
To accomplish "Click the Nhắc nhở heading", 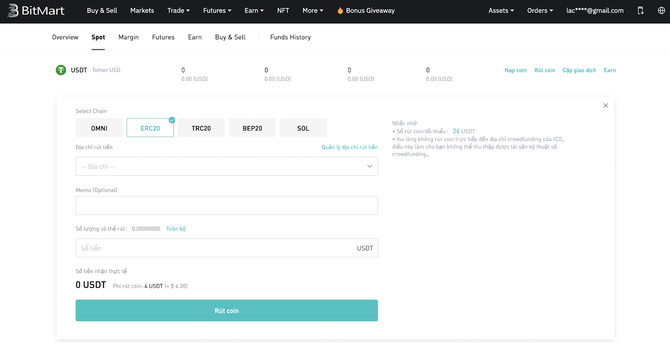I will coord(405,123).
